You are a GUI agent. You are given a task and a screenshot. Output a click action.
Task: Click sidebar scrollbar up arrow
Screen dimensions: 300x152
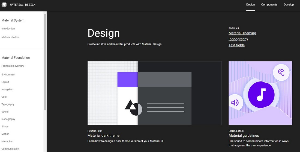coord(45,13)
